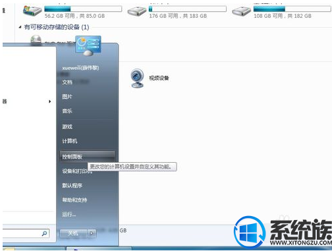Open Help and Support entry

pyautogui.click(x=74, y=200)
